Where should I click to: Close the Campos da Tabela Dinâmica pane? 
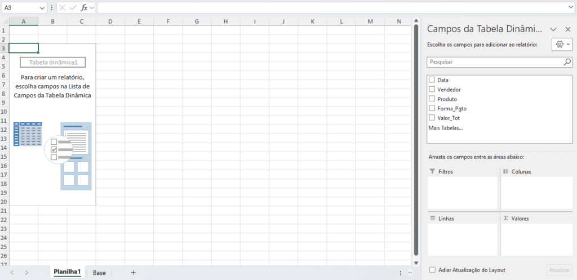pos(568,29)
